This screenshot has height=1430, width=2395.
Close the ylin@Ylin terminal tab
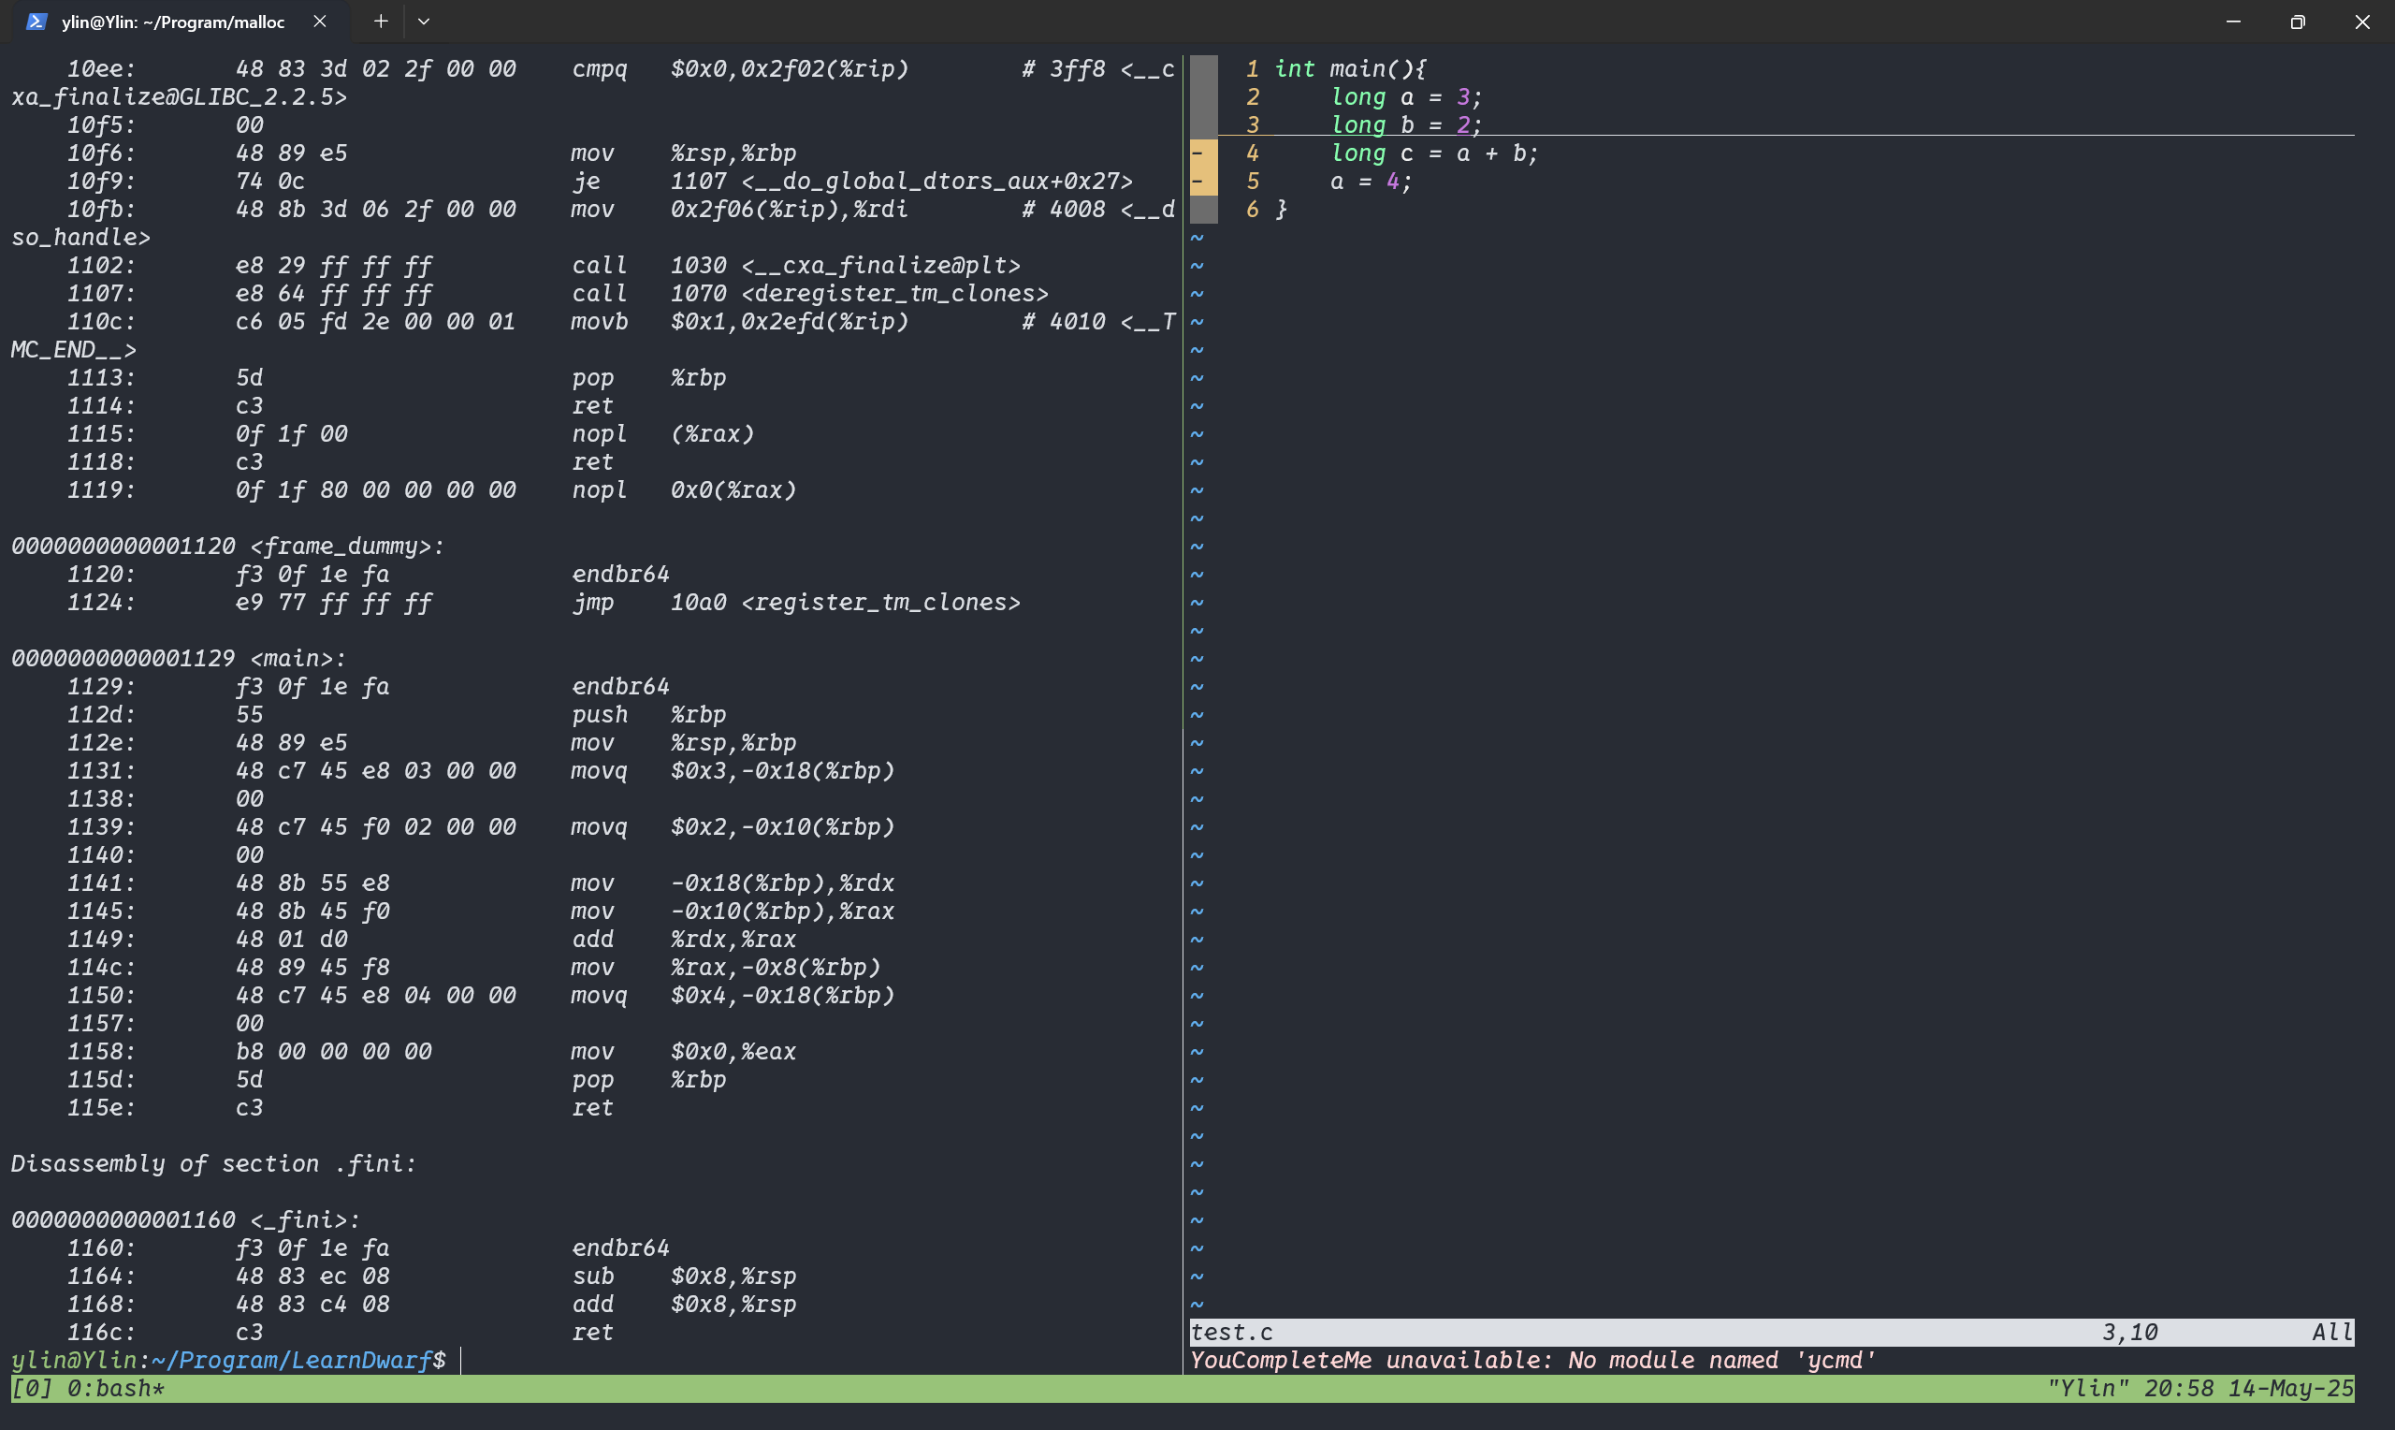[x=320, y=22]
